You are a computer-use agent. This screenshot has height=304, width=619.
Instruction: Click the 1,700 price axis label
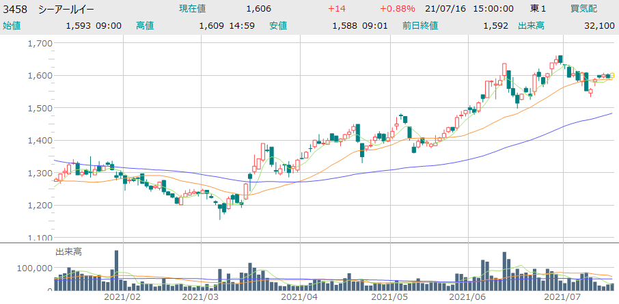click(42, 43)
